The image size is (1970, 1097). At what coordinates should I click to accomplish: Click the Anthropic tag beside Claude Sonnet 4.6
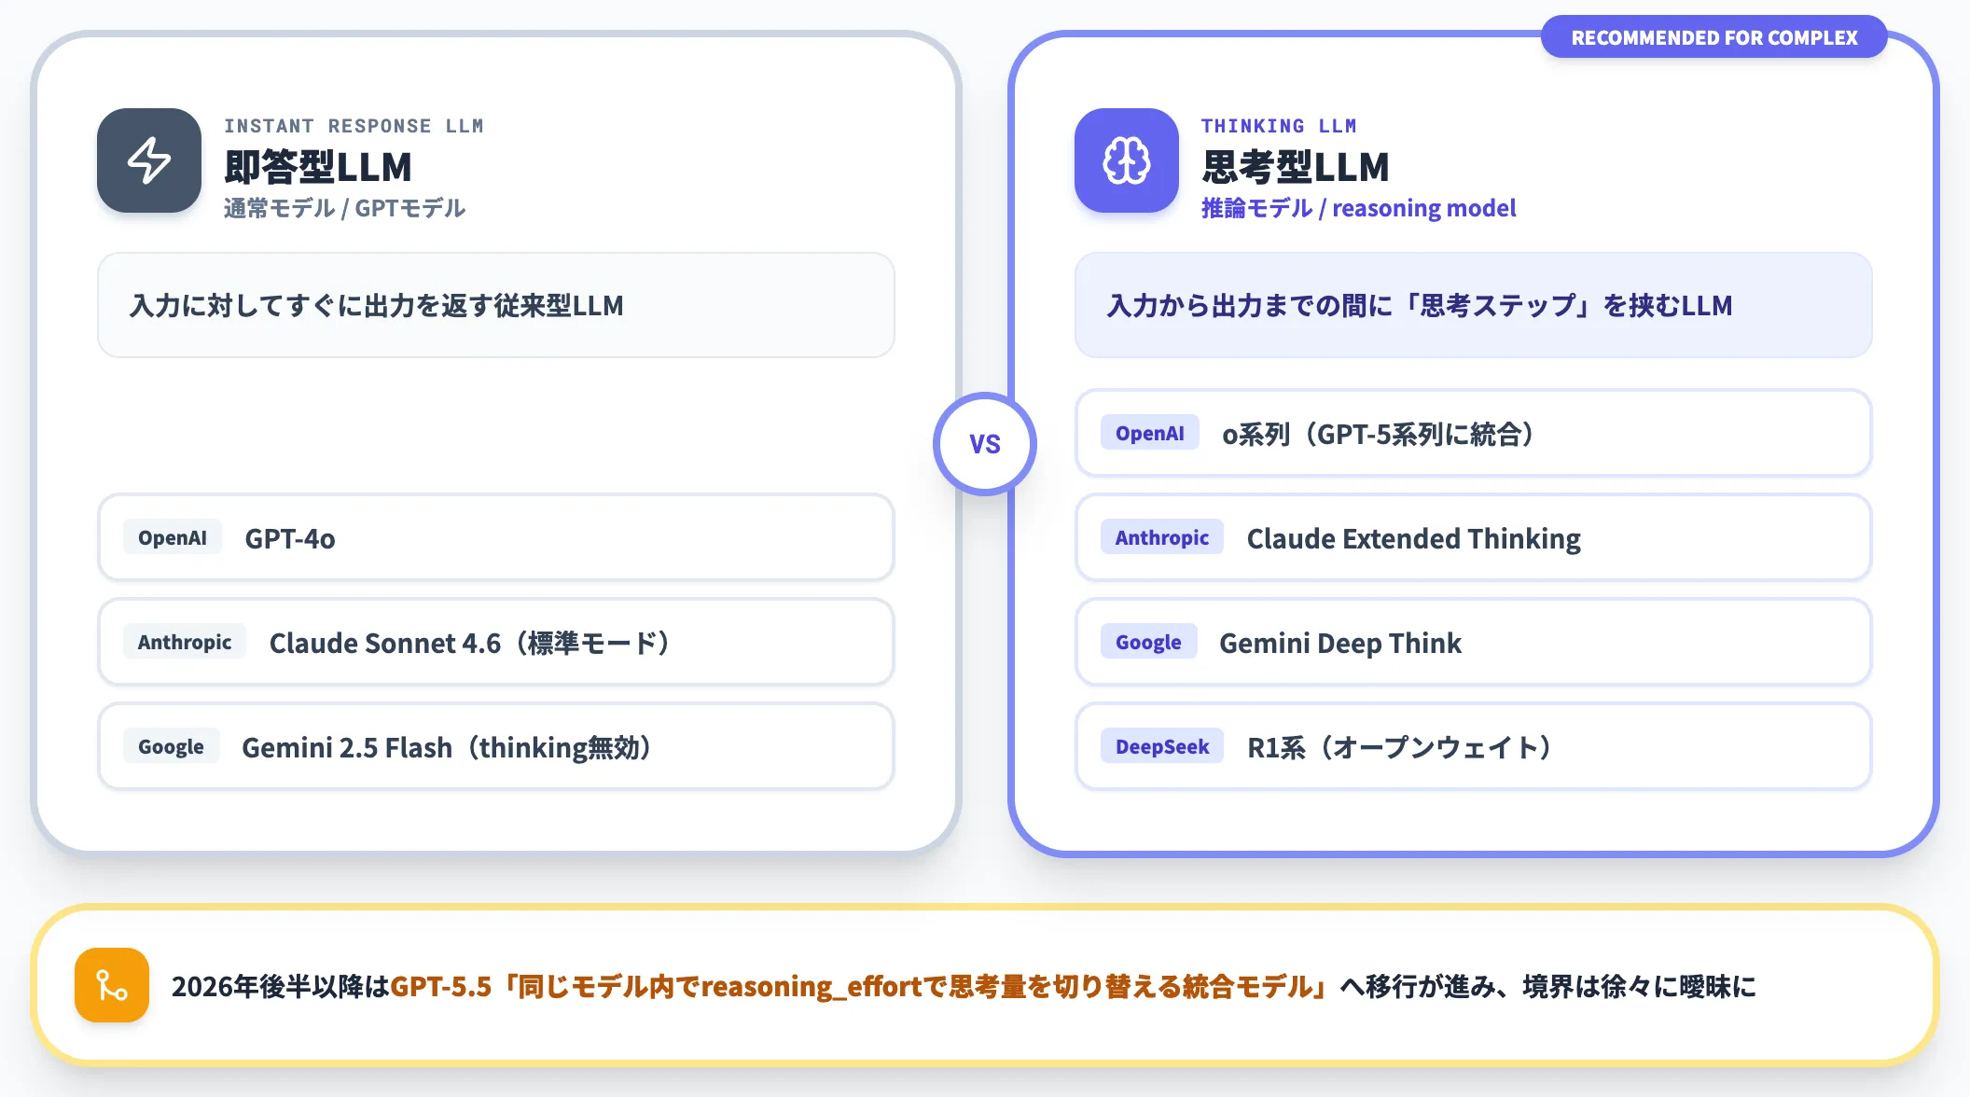pyautogui.click(x=185, y=642)
